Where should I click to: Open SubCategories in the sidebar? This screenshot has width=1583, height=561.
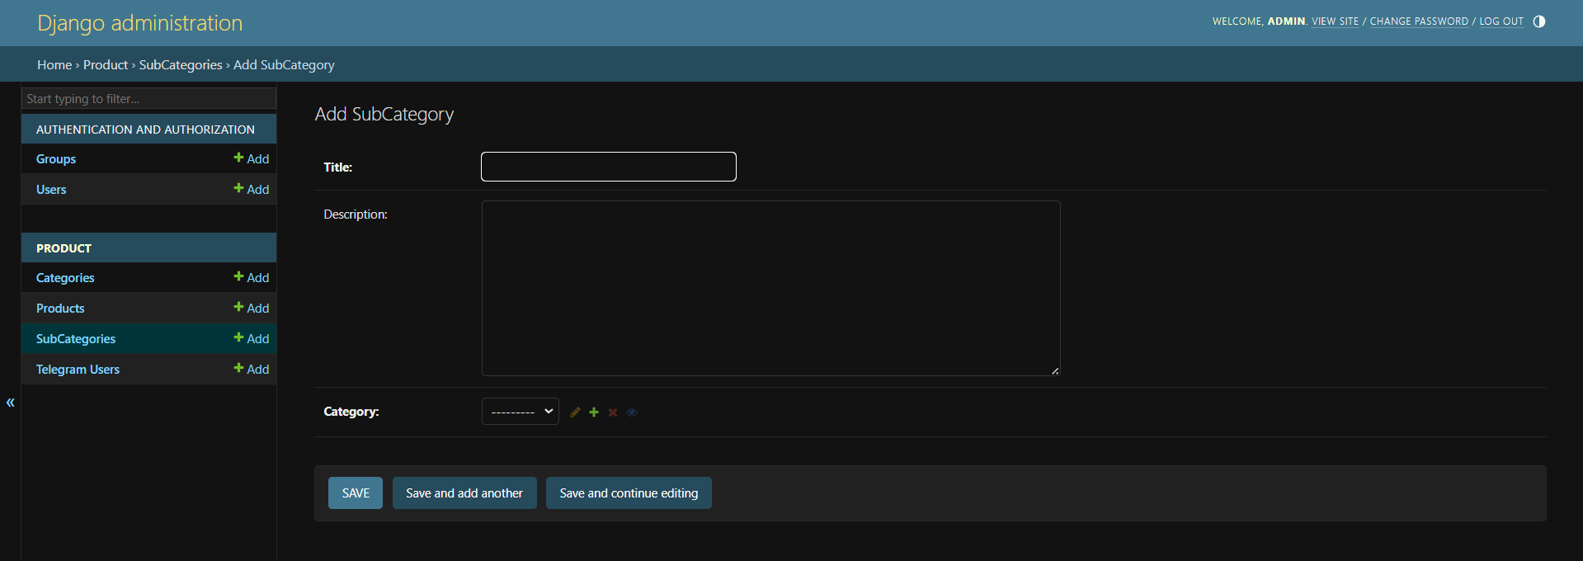[x=76, y=339]
